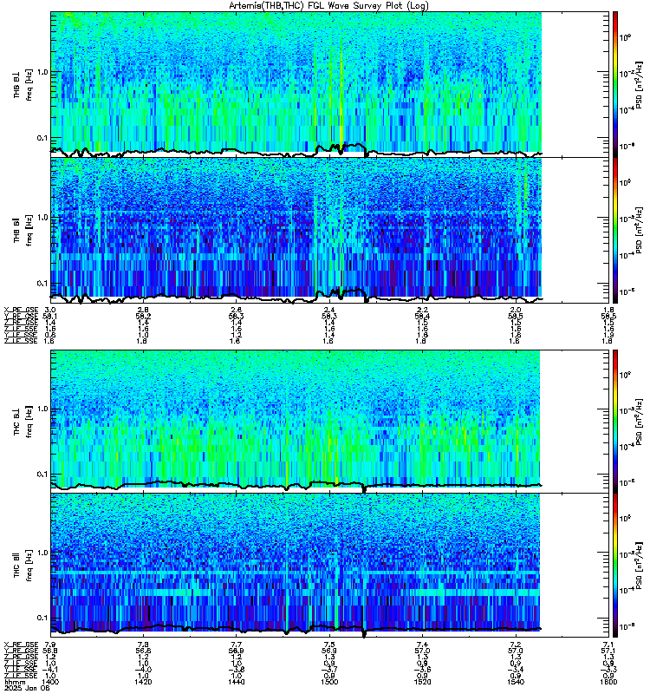Click the PSD [nT²/Hz] label beside THC B∥ color bar
The image size is (650, 694).
click(639, 566)
